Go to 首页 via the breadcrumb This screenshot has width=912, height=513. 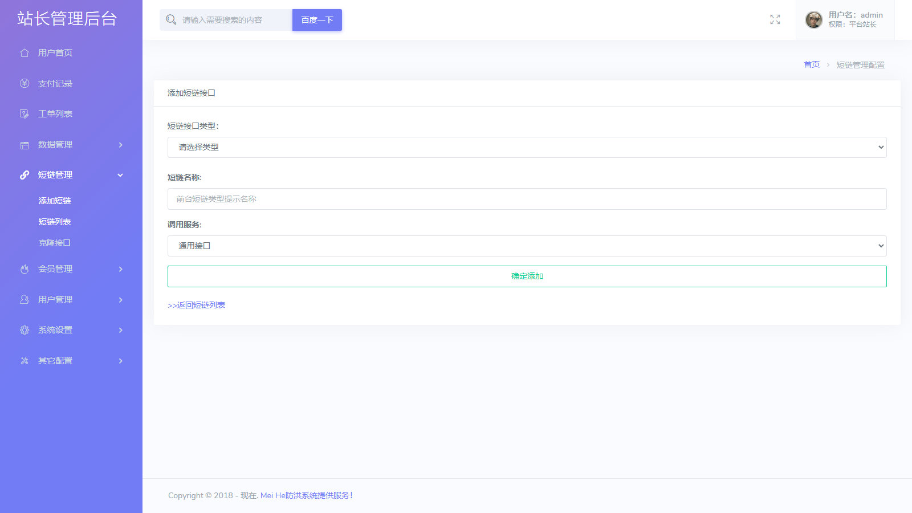click(x=812, y=64)
